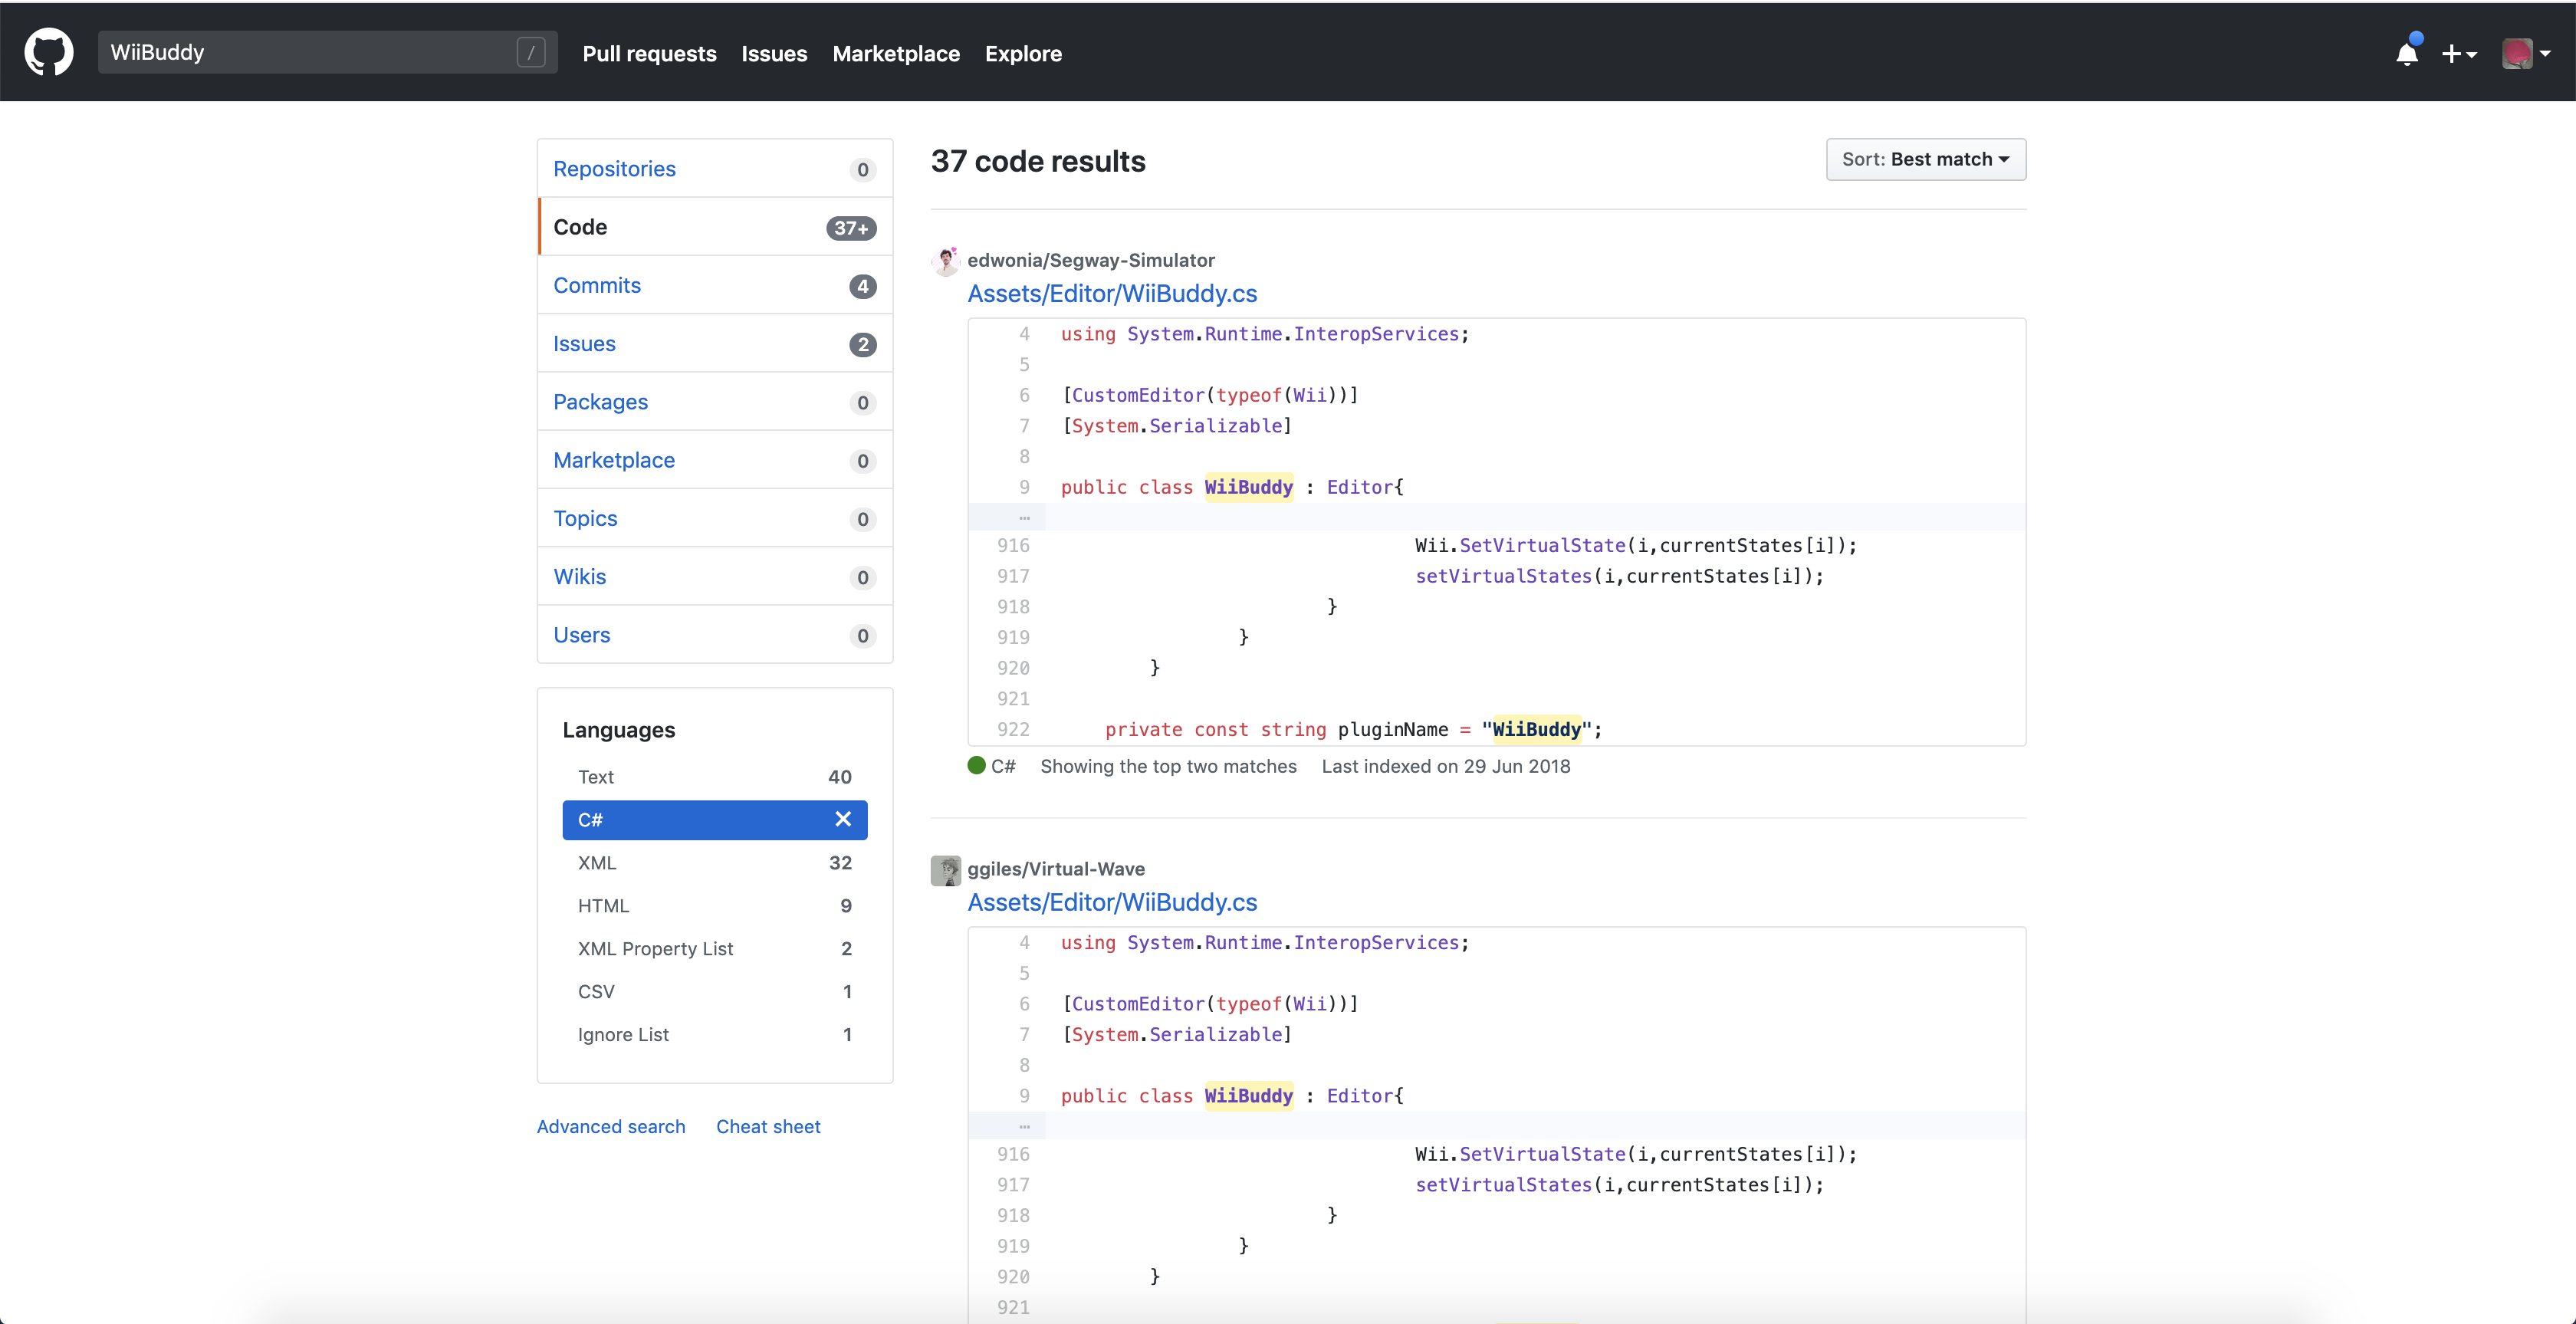Click 'Showing the top two matches' text
Screen dimensions: 2576x1324
1168,767
